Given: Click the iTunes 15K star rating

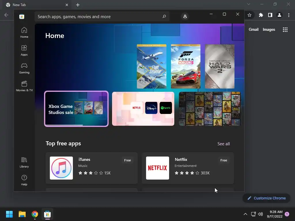Looking at the screenshot, I should point(94,173).
